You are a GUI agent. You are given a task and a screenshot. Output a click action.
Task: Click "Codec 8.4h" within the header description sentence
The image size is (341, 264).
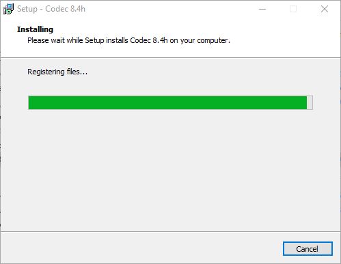(149, 40)
